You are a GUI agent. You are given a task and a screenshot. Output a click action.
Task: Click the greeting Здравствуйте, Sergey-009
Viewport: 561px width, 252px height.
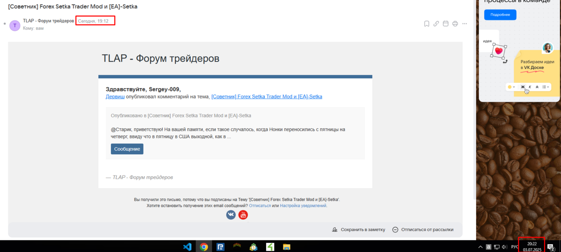click(x=143, y=89)
